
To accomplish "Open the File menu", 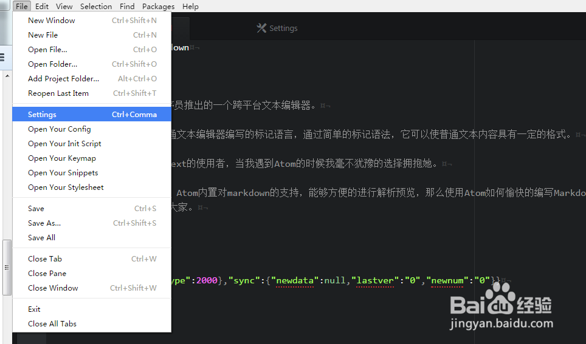I will [22, 6].
